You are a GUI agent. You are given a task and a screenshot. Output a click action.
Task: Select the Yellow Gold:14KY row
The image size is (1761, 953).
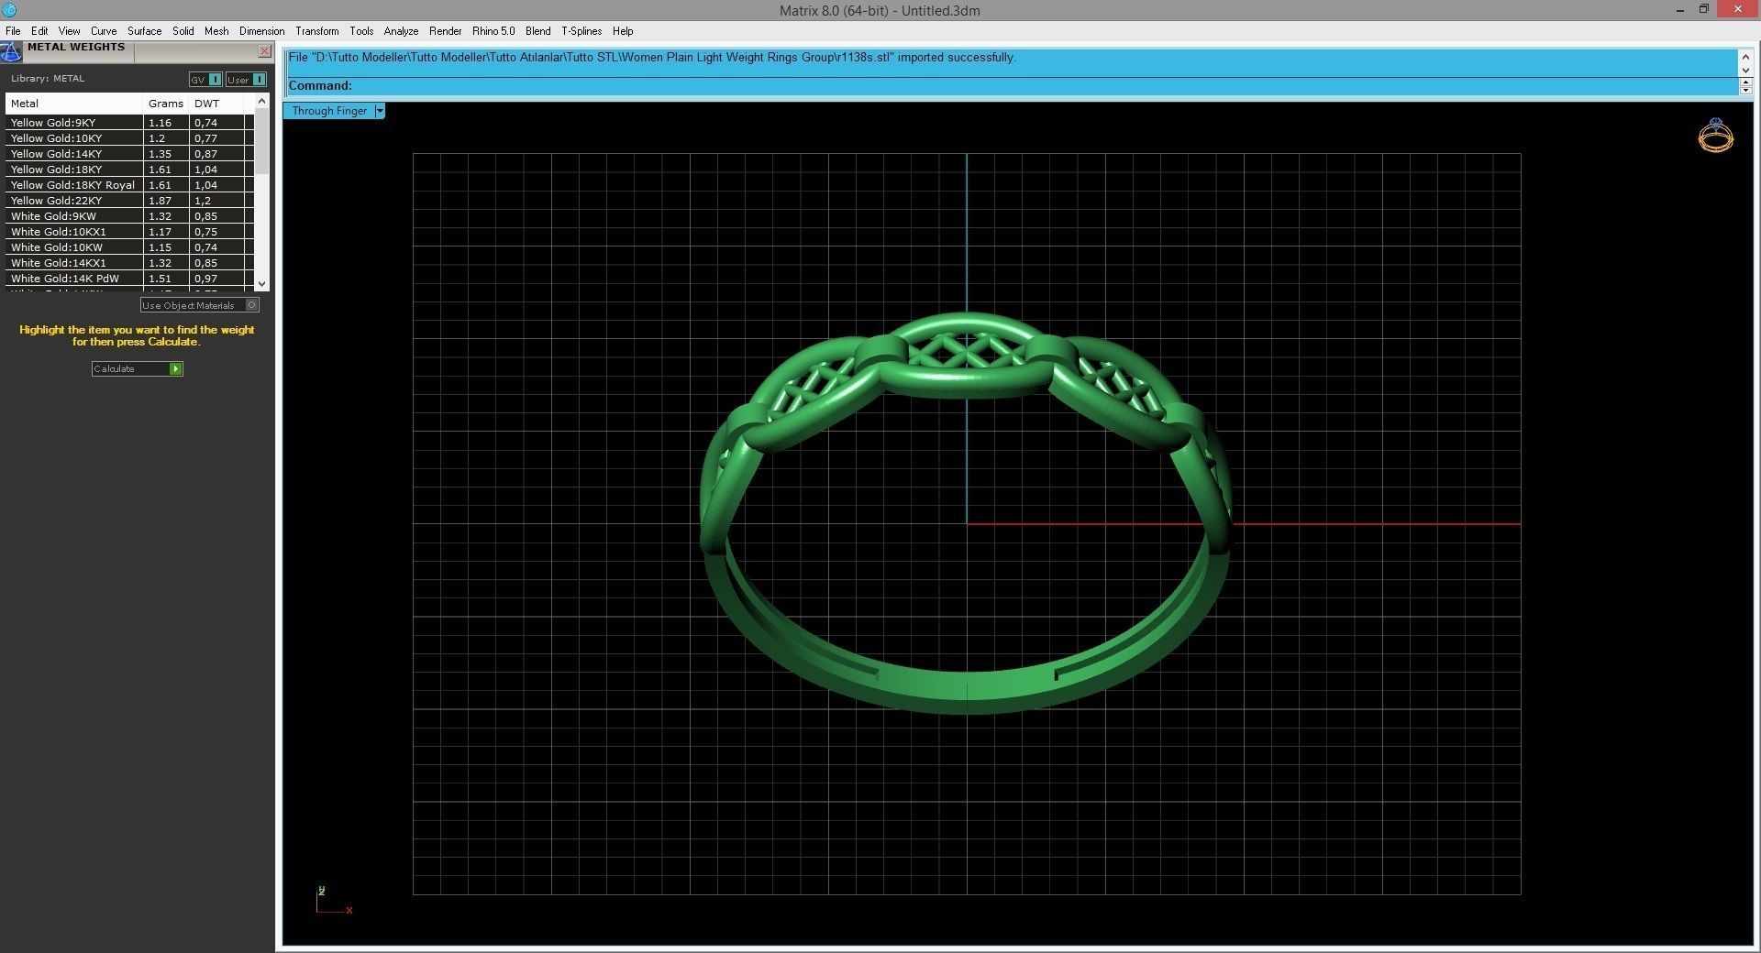[130, 154]
